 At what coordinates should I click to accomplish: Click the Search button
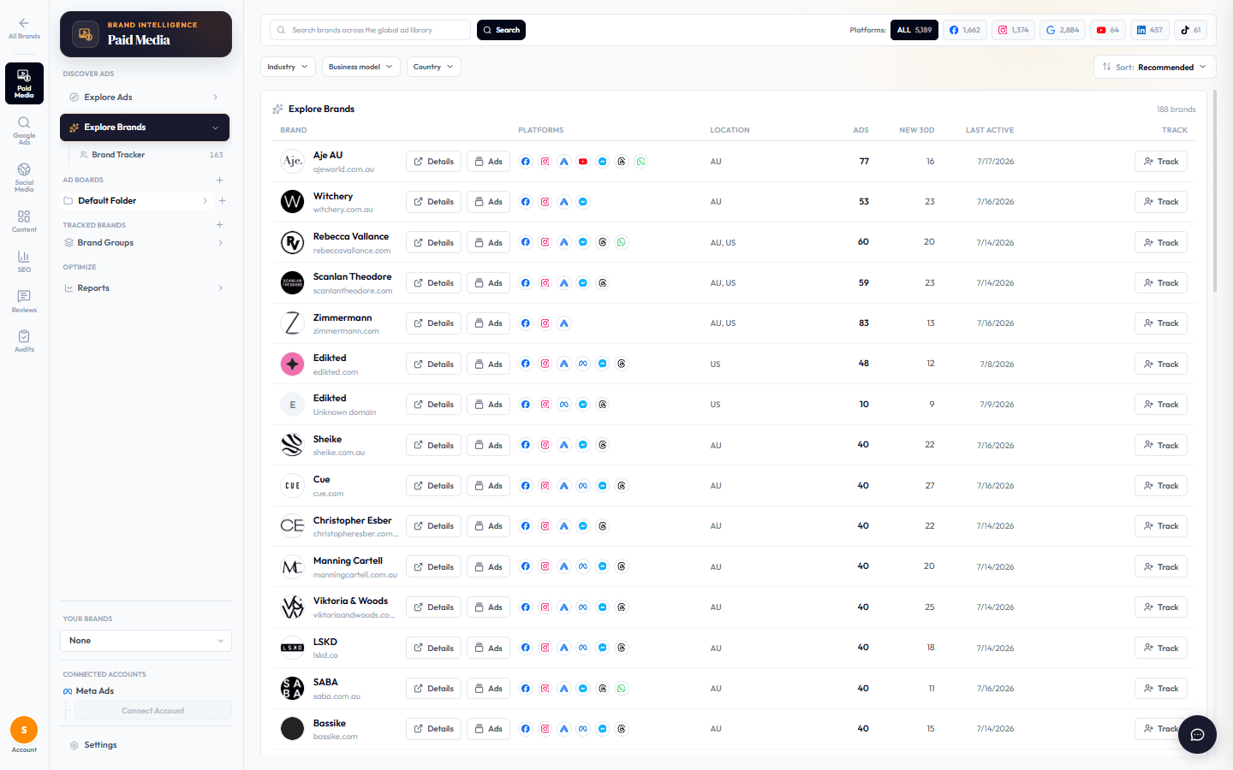(501, 30)
